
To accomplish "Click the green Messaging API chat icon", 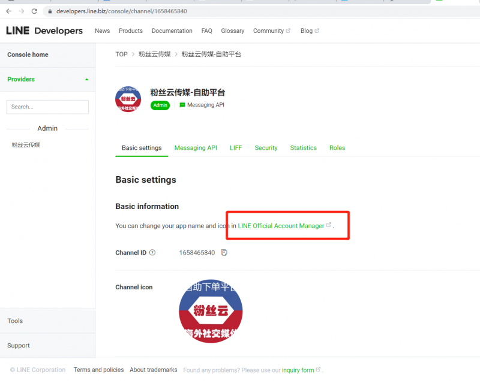I will point(182,105).
